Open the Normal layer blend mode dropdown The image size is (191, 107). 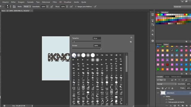point(167,84)
